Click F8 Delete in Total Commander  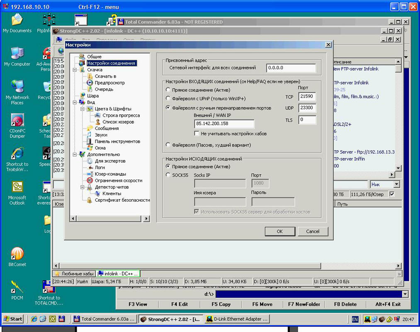tap(345, 304)
